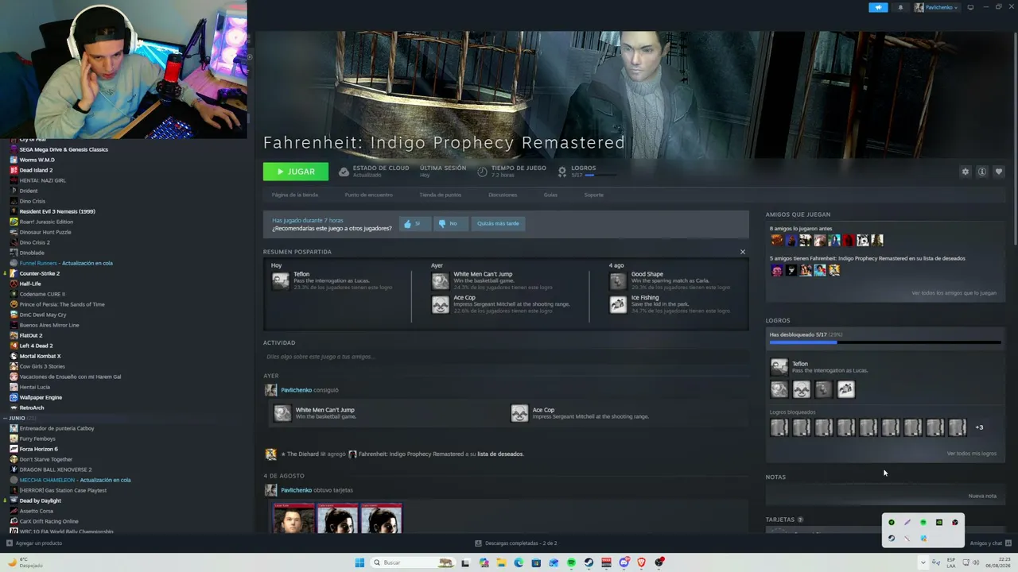This screenshot has width=1018, height=572.
Task: Open the Ice Fishing achievement icon
Action: click(618, 304)
